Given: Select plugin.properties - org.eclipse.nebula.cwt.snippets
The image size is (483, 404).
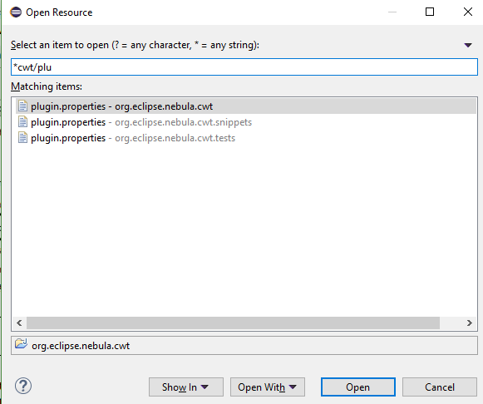Looking at the screenshot, I should click(x=141, y=122).
